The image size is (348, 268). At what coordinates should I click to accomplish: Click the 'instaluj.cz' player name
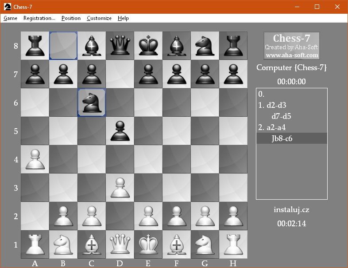click(291, 210)
